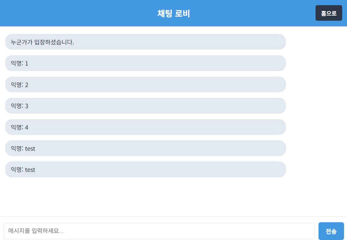The height and width of the screenshot is (240, 347).
Task: Click the 채팅 로비 header title
Action: click(x=173, y=13)
